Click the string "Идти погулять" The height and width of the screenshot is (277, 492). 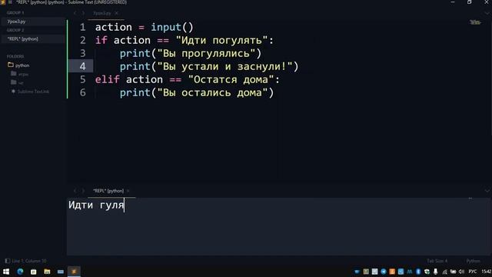pyautogui.click(x=222, y=40)
